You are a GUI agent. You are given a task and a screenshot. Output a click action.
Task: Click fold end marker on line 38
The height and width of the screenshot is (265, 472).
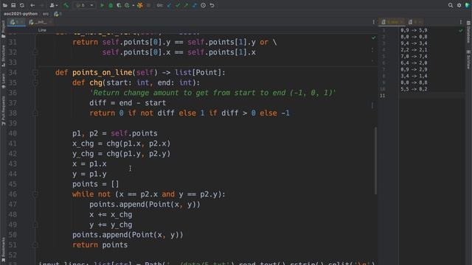click(x=35, y=113)
